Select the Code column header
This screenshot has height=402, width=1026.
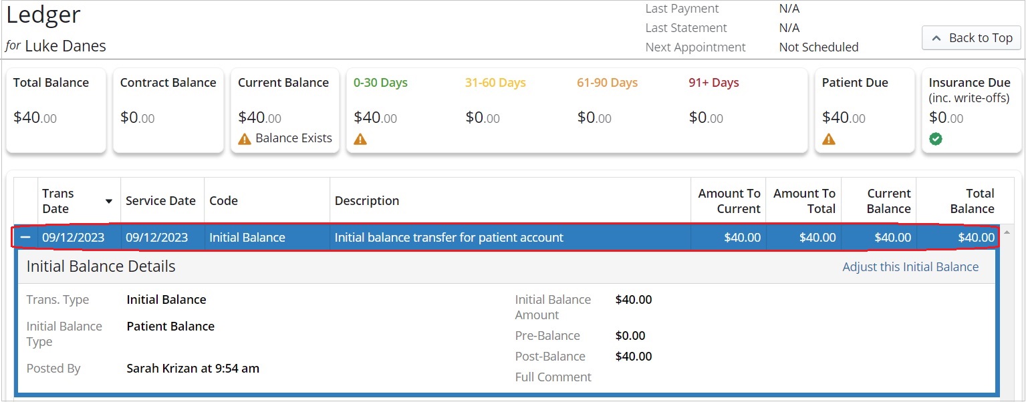(x=224, y=201)
